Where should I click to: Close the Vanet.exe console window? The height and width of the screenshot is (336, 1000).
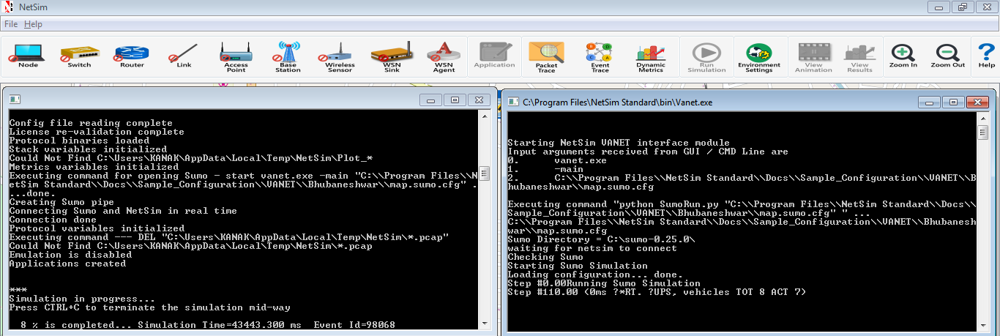[x=977, y=102]
